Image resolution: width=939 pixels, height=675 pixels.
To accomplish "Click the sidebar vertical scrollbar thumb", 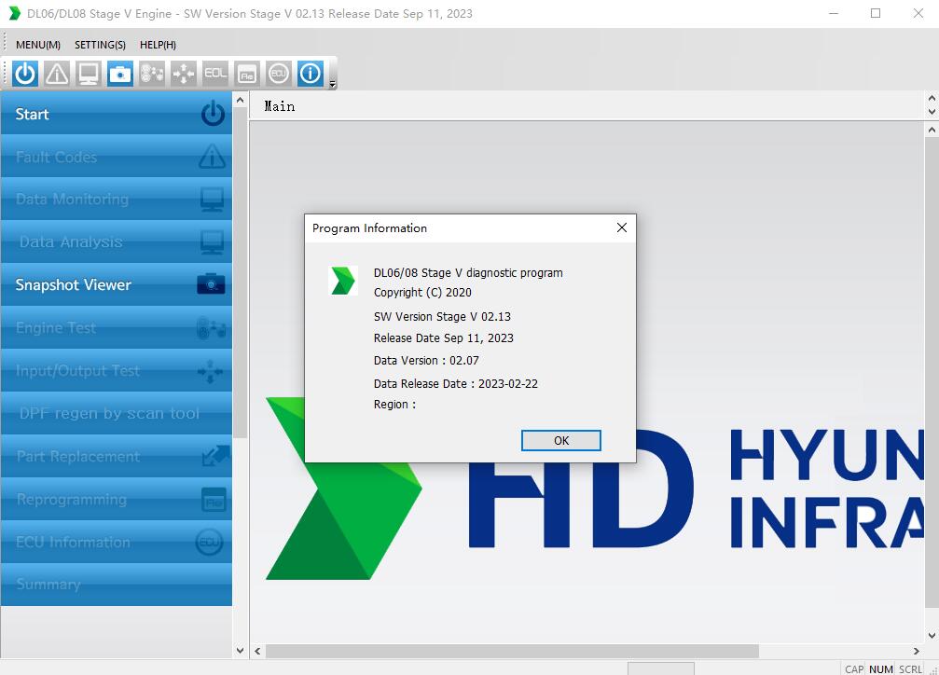I will coord(241,272).
